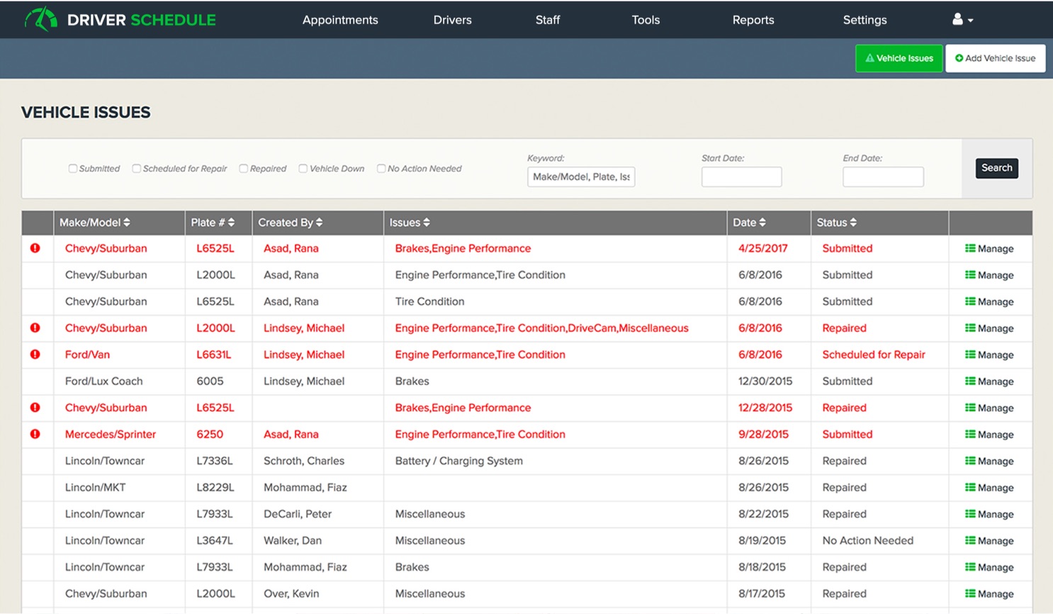Click the Manage list icon for Ford/Lux Coach
Image resolution: width=1053 pixels, height=614 pixels.
click(970, 381)
